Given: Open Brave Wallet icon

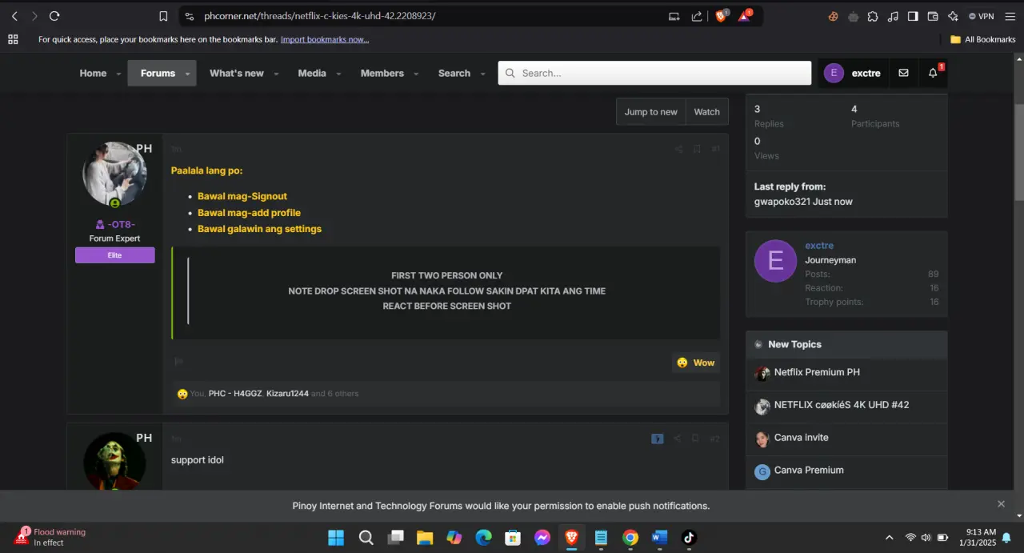Looking at the screenshot, I should [x=933, y=16].
